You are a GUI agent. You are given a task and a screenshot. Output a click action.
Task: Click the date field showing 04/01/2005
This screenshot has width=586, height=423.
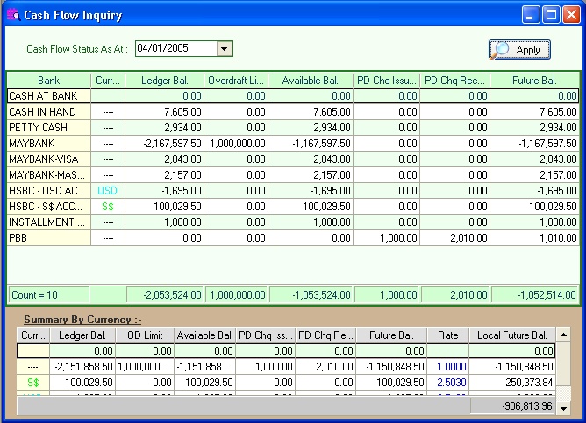(176, 48)
